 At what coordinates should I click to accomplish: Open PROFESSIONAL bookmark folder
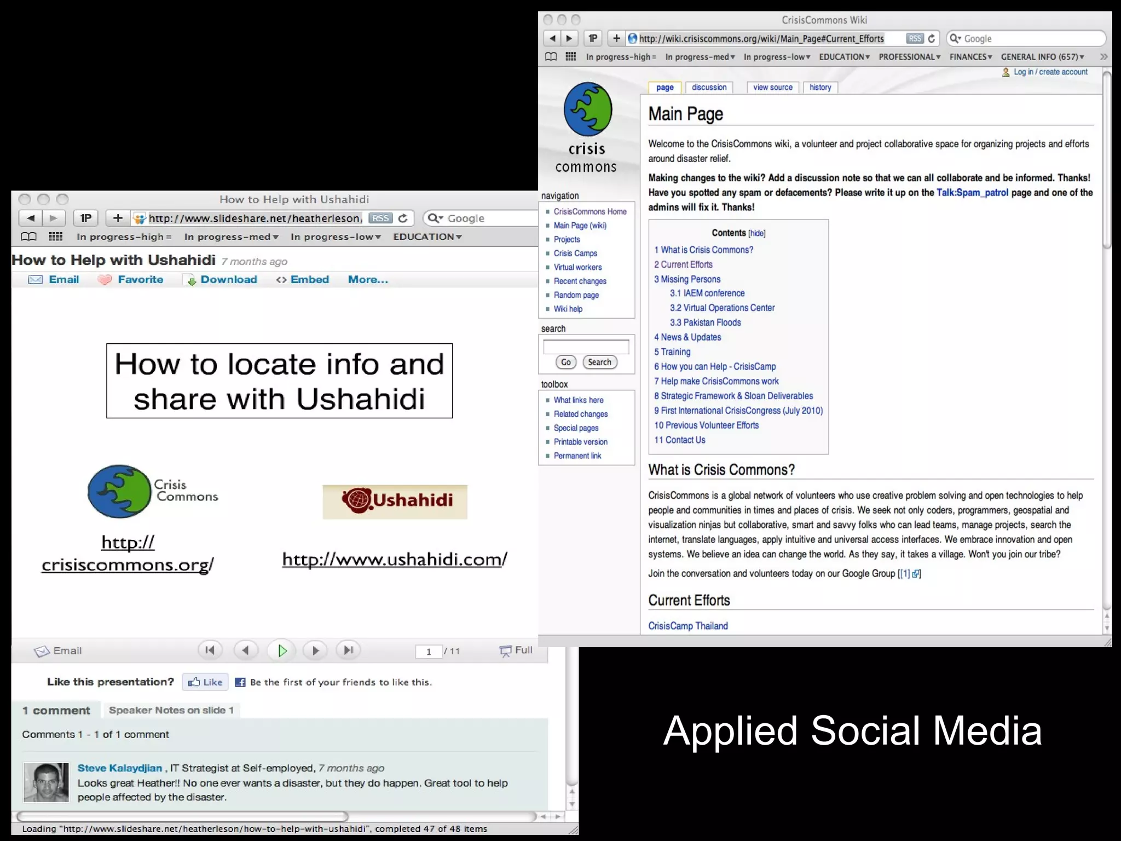point(910,56)
